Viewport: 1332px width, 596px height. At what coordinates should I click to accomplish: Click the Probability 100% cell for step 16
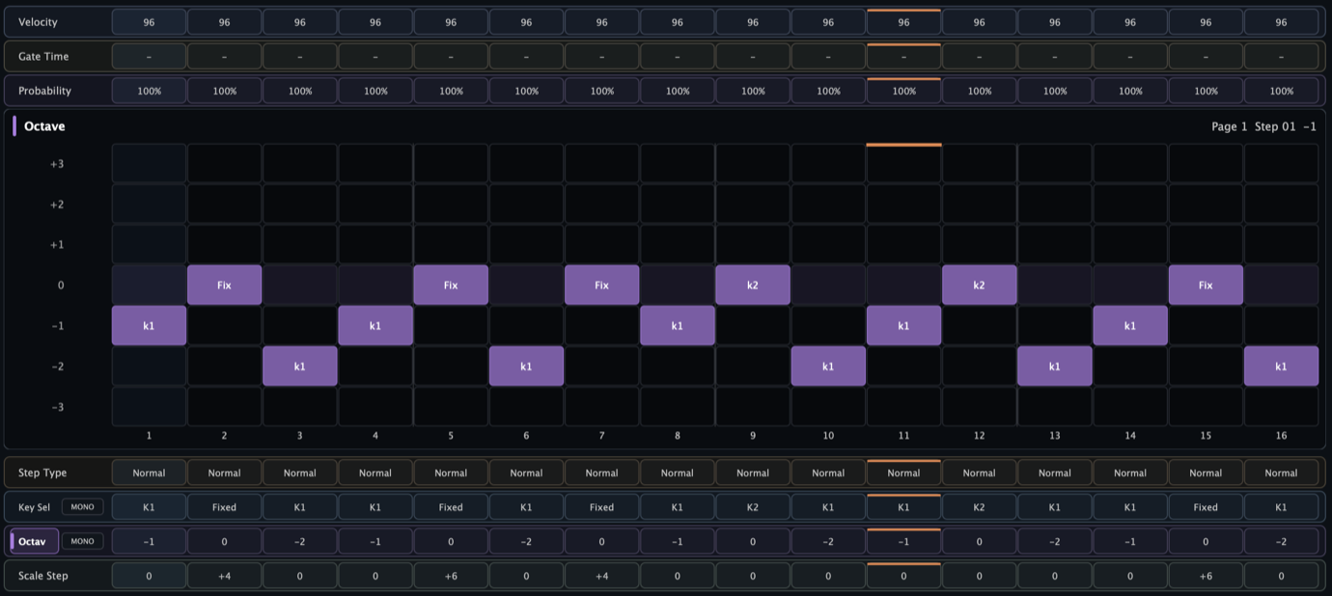pyautogui.click(x=1281, y=91)
